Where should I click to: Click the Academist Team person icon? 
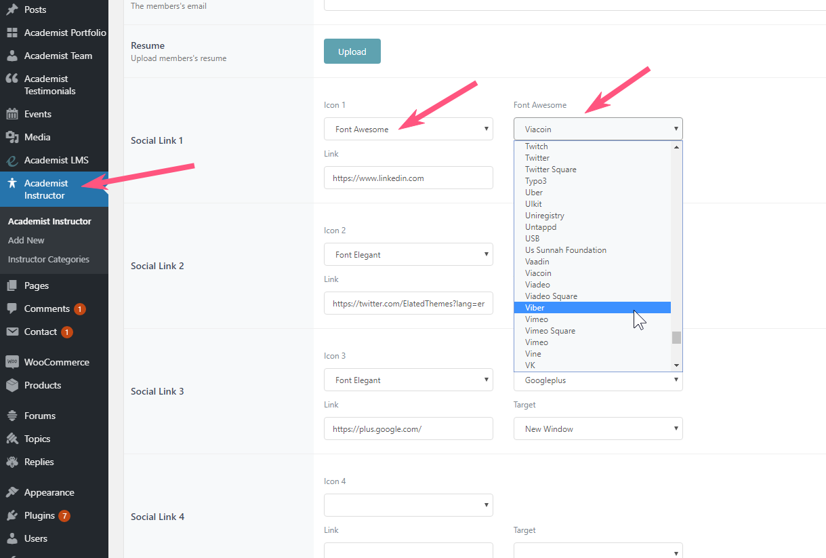click(12, 56)
